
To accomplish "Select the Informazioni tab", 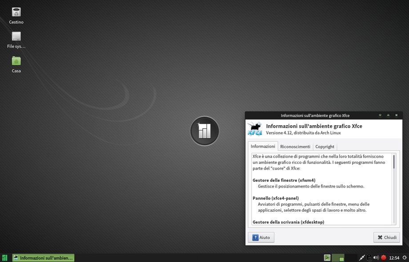I will tap(263, 147).
